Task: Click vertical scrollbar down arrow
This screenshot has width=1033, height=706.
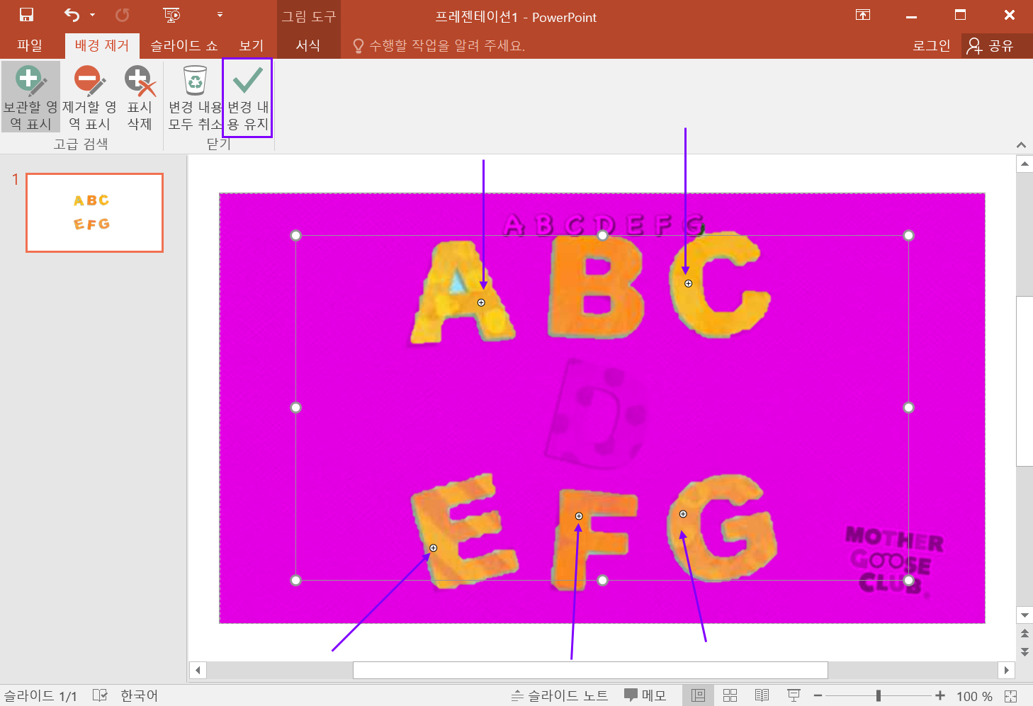Action: [x=1024, y=615]
